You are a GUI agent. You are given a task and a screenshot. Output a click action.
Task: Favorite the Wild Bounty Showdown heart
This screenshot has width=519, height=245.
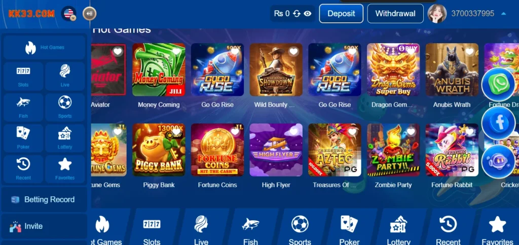click(x=293, y=51)
